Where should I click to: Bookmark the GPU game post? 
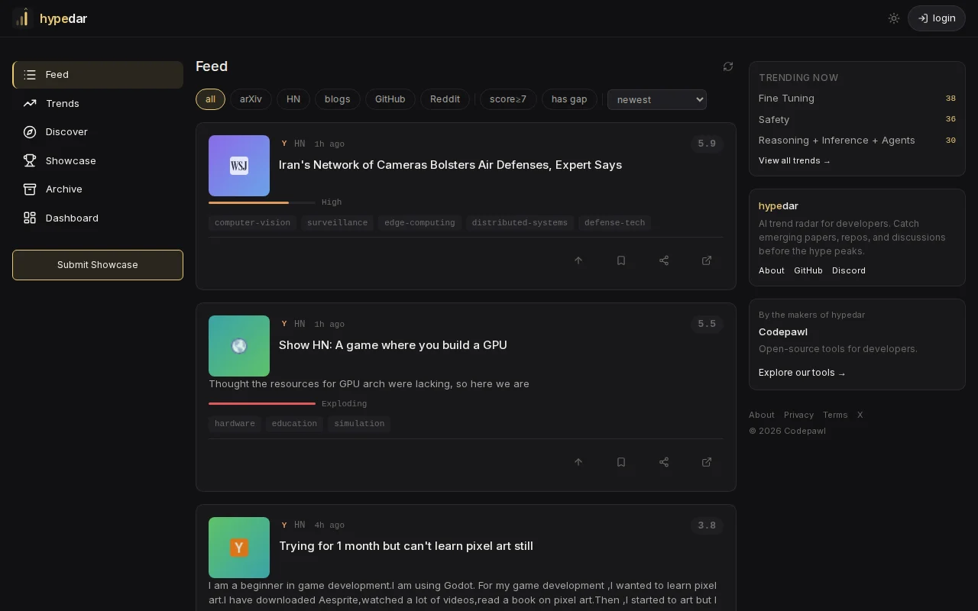(621, 462)
